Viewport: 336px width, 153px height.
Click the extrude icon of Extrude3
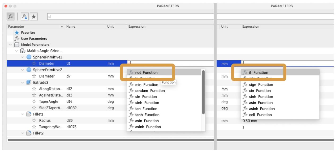tap(29, 83)
